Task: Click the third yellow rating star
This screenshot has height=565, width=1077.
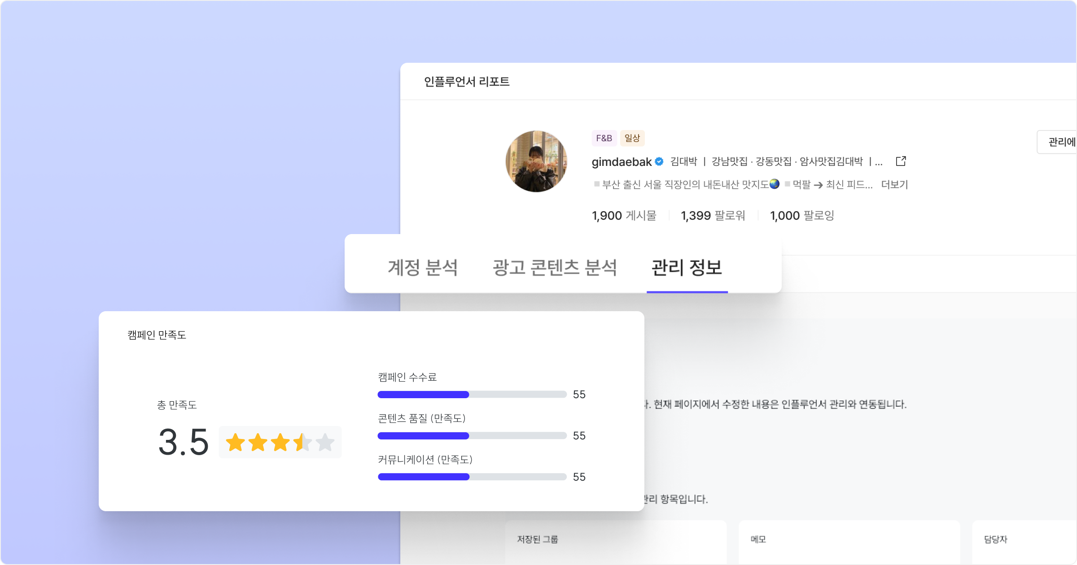Action: [x=280, y=443]
